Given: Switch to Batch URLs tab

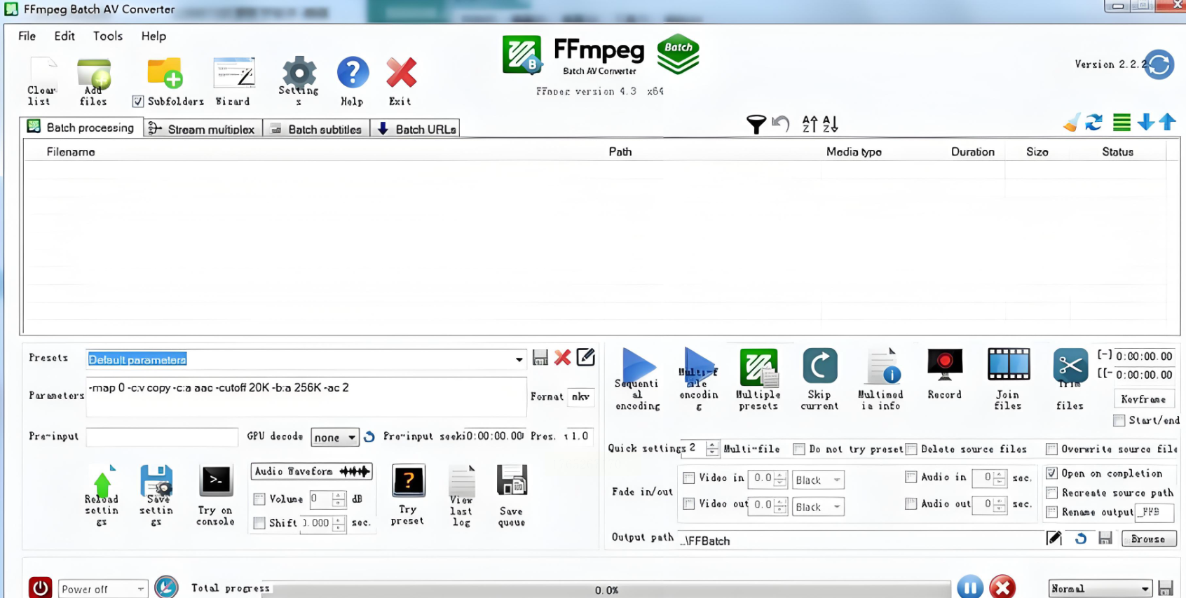Looking at the screenshot, I should click(x=416, y=129).
